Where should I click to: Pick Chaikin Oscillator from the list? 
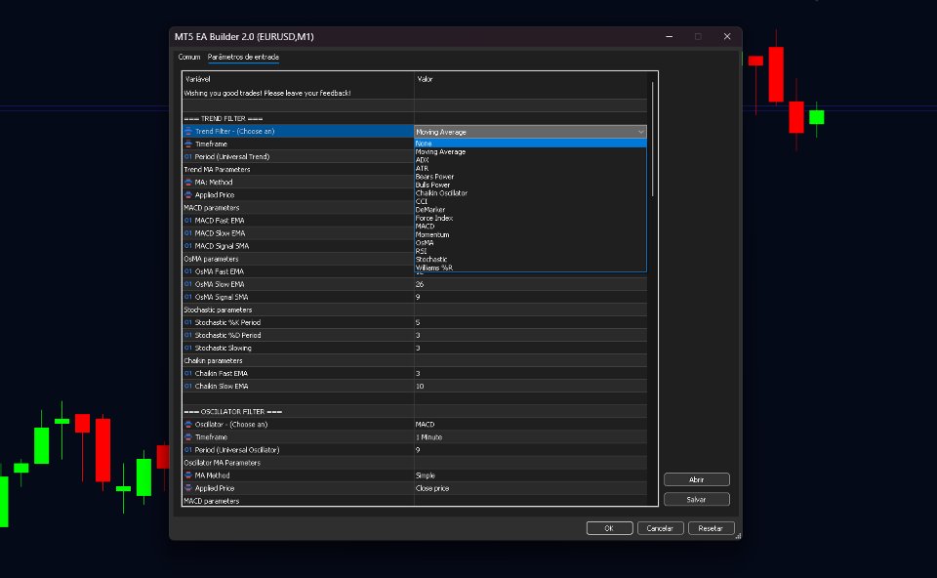tap(530, 193)
